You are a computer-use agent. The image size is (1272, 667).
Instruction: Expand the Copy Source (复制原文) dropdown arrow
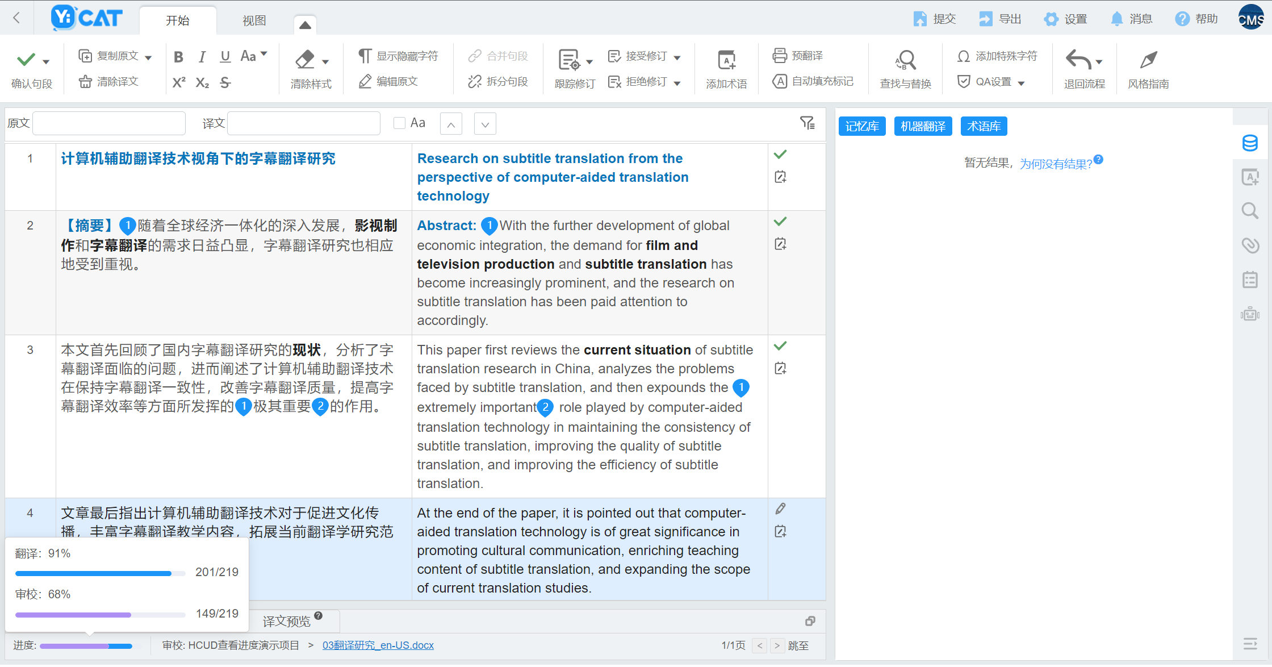click(149, 57)
